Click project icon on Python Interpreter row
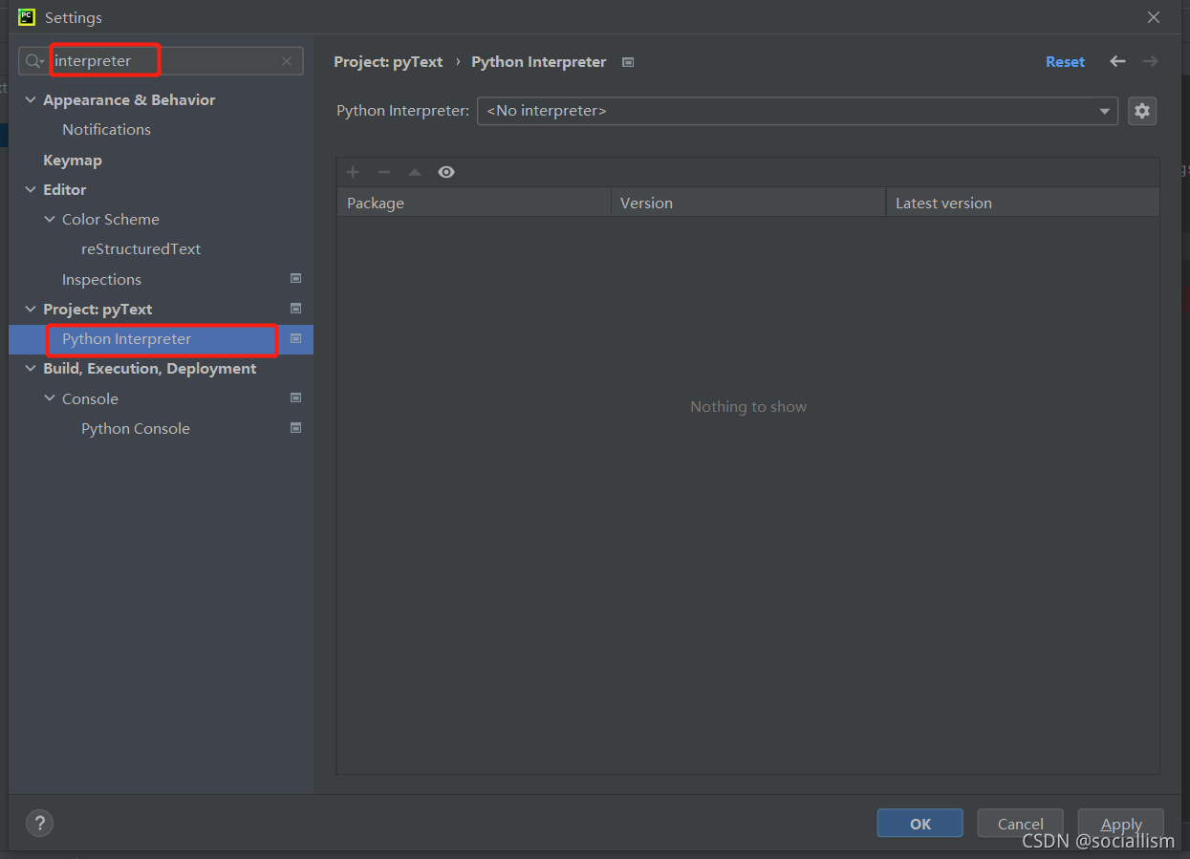The height and width of the screenshot is (859, 1190). coord(295,338)
